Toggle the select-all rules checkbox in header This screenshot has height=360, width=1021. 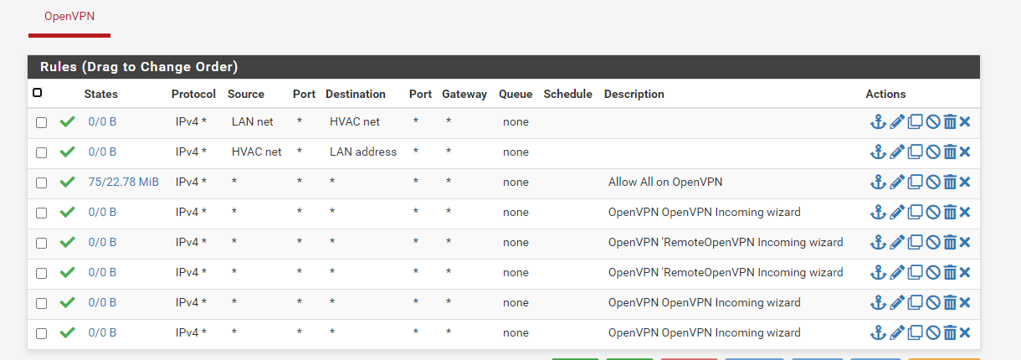coord(37,93)
